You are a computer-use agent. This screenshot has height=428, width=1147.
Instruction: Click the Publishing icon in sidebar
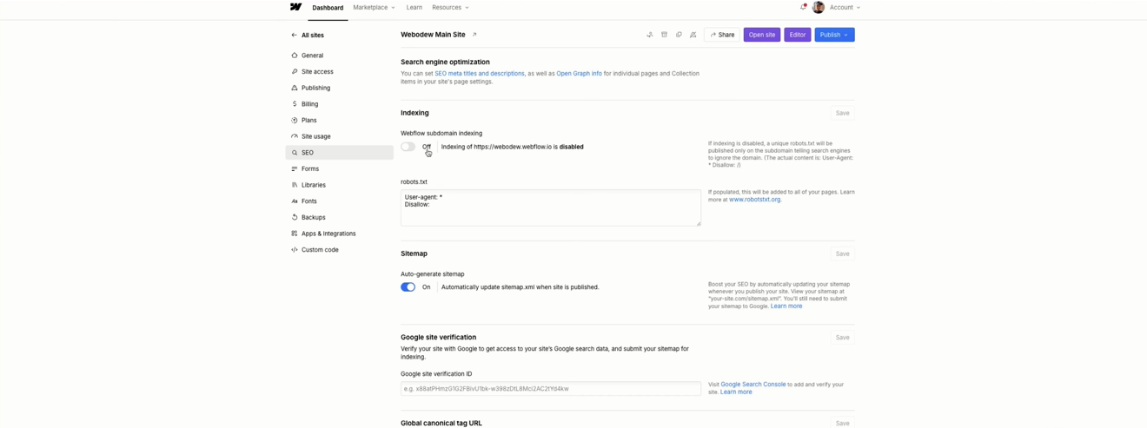(295, 88)
